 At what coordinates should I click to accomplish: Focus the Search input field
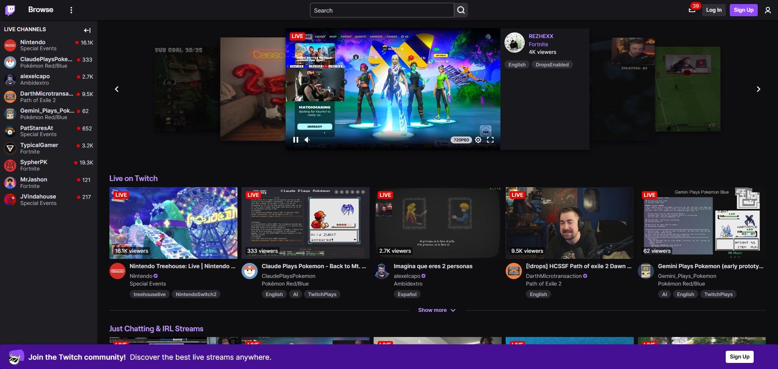click(382, 10)
